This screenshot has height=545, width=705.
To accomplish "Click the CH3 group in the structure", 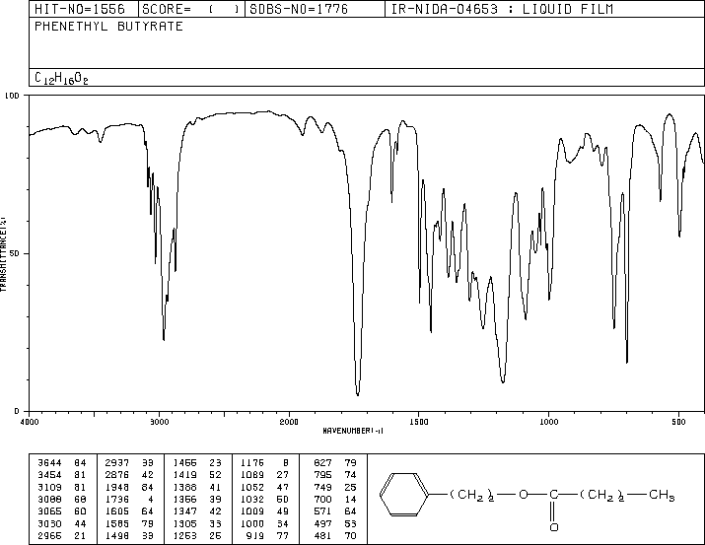I will coord(662,495).
